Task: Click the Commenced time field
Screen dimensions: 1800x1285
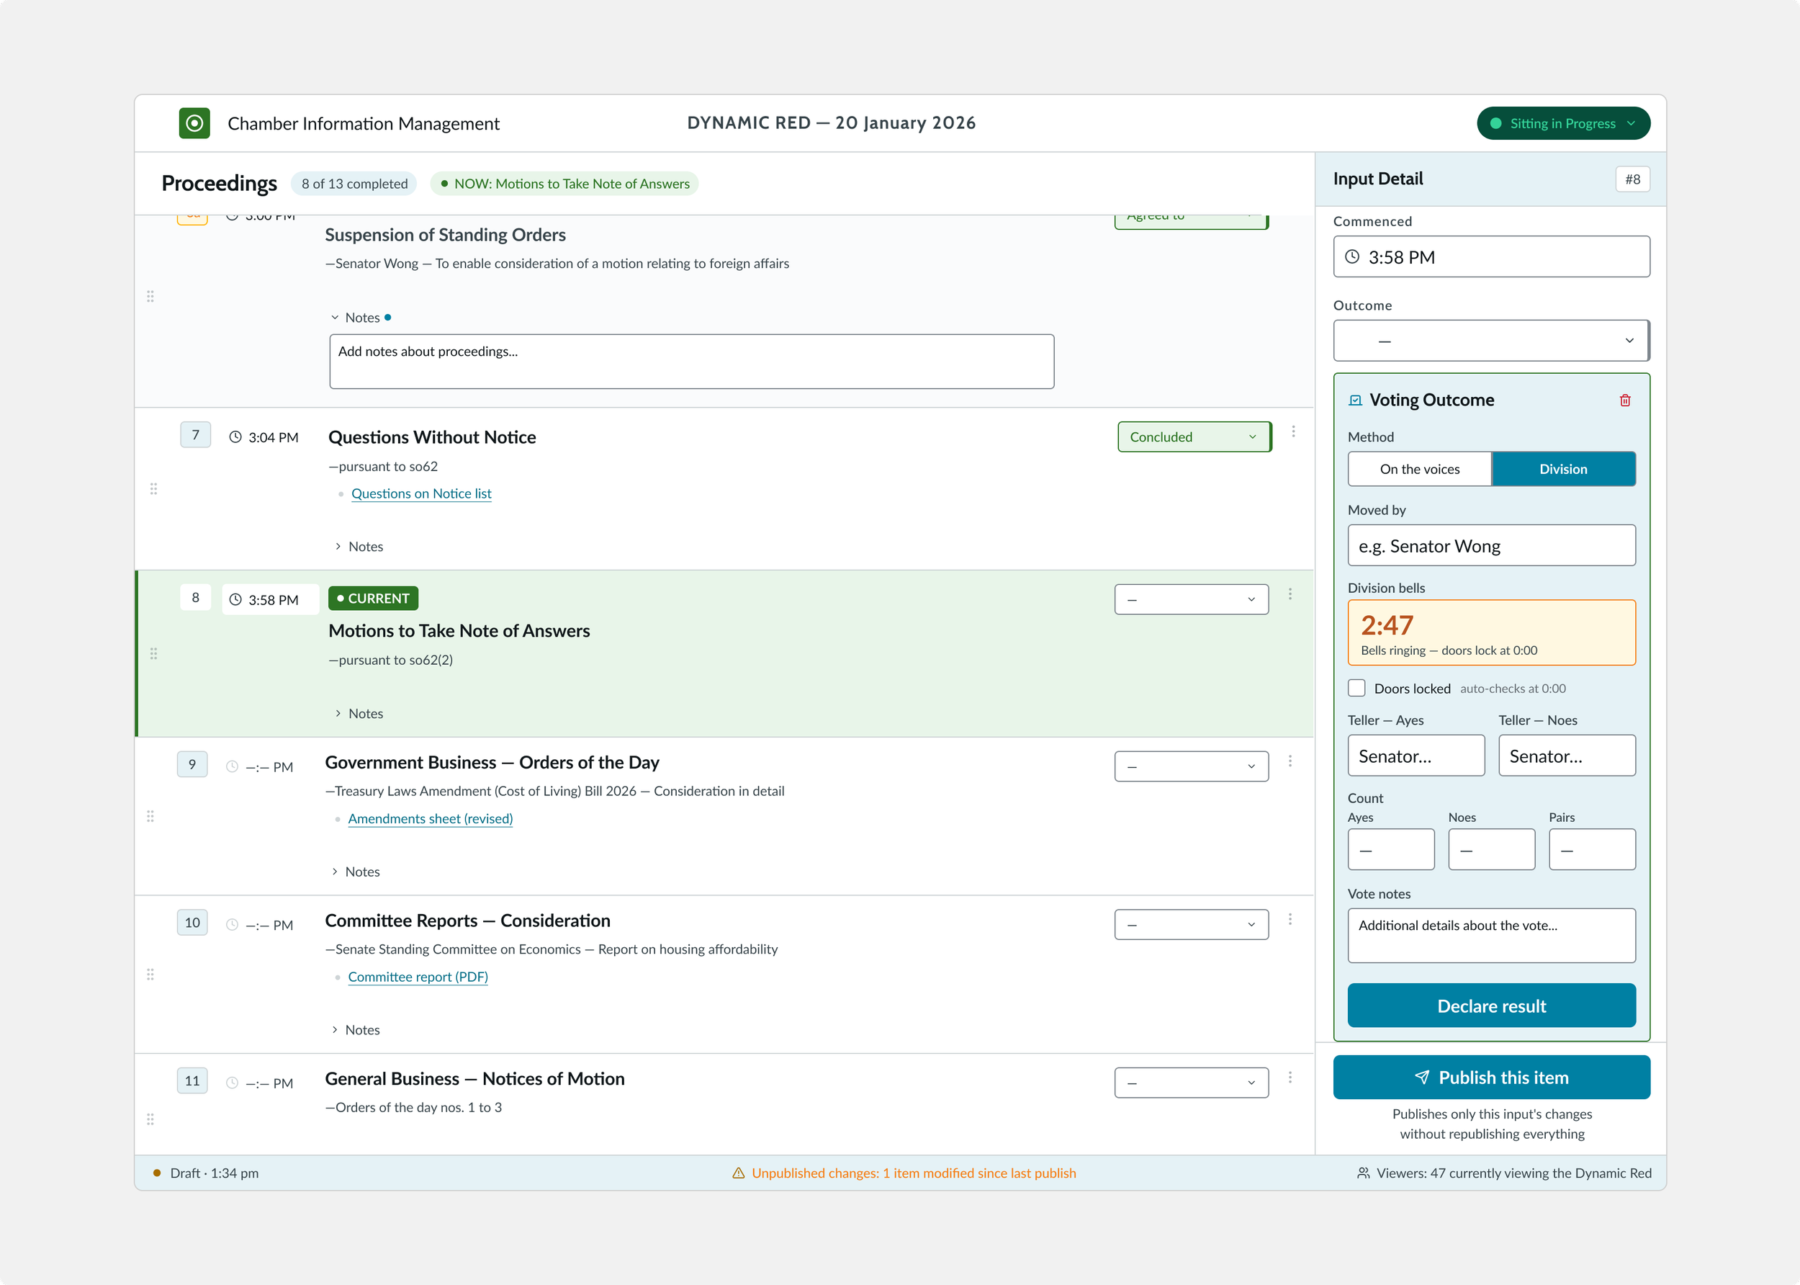Action: 1491,256
